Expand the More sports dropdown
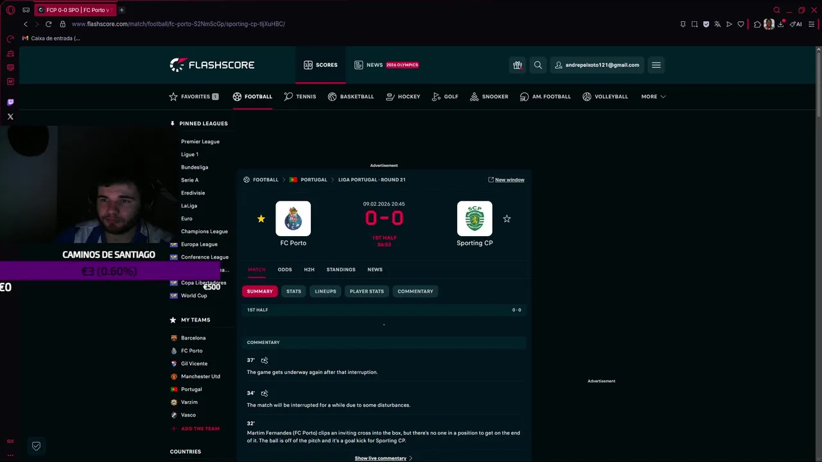The height and width of the screenshot is (462, 822). click(653, 96)
